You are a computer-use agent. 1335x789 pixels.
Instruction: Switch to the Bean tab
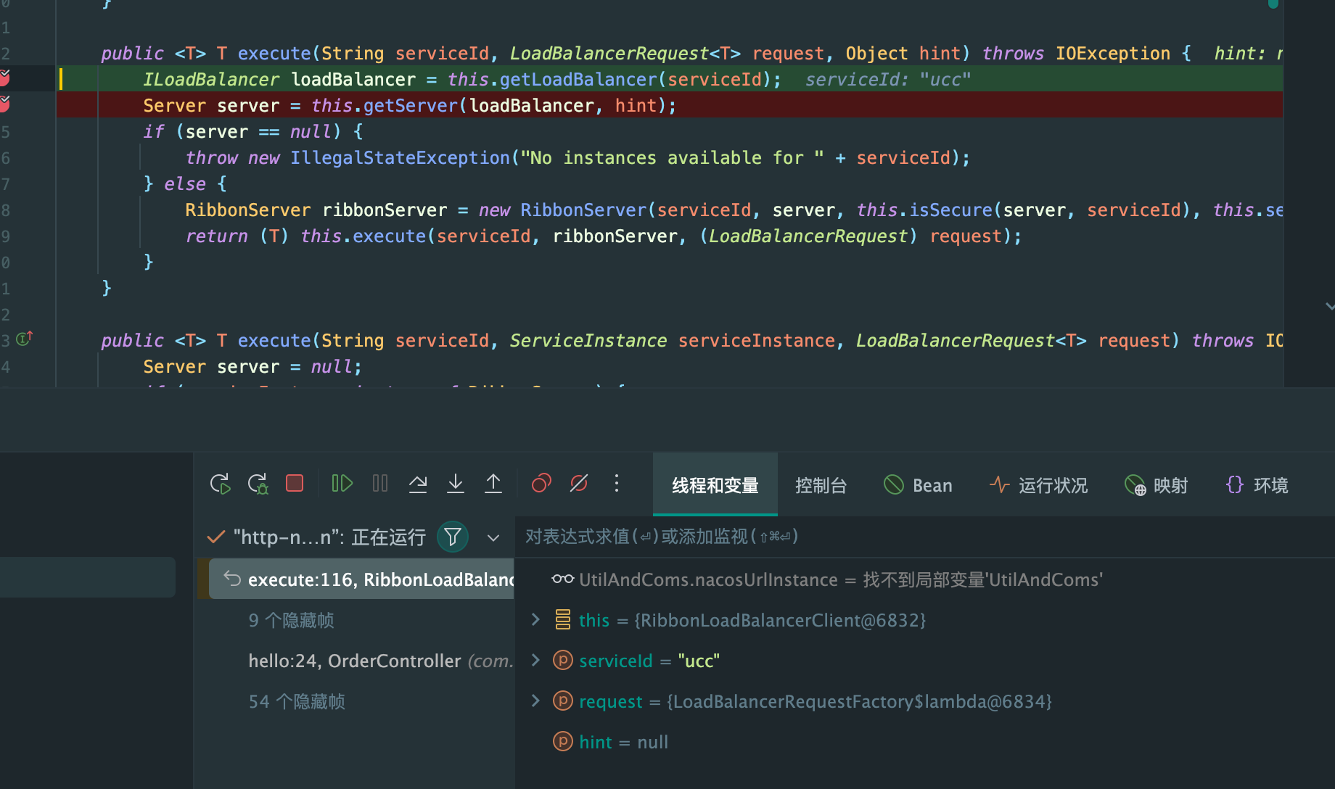pyautogui.click(x=918, y=484)
